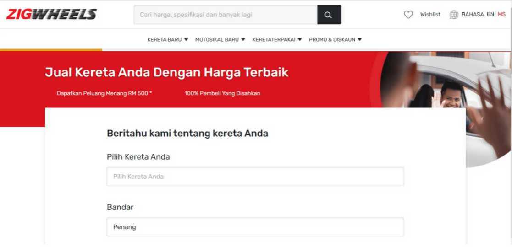Click 'Dapatkan Peluang Menang RM 500' text
The width and height of the screenshot is (512, 247).
[104, 93]
